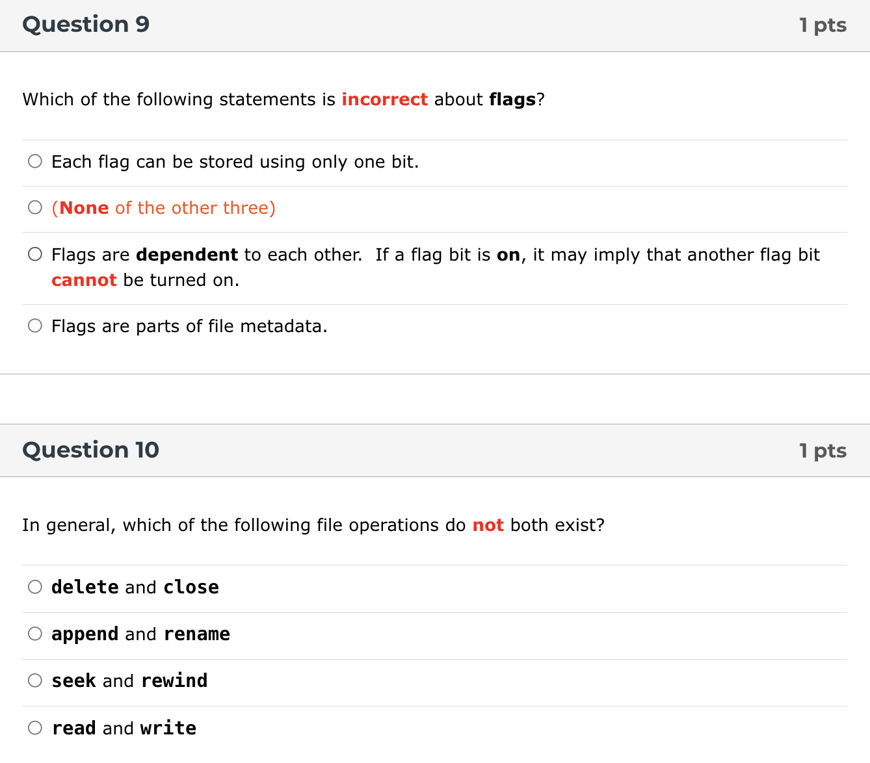Click the "1 pts" label for Question 9

[x=823, y=25]
